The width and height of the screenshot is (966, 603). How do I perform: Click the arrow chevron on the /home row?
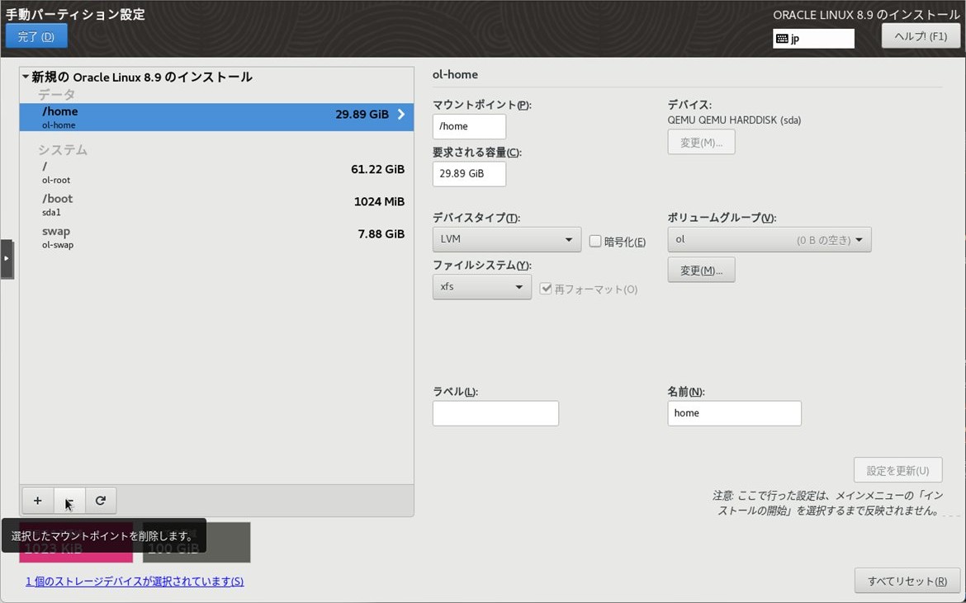point(401,114)
